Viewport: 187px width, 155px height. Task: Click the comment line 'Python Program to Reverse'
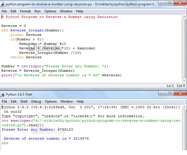[59, 17]
